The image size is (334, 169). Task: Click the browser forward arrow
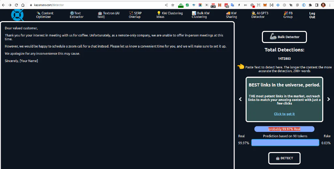[x=10, y=5]
